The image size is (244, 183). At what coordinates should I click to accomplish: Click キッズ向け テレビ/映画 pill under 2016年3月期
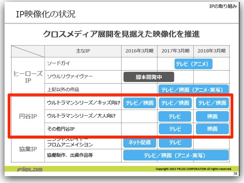pyautogui.click(x=140, y=103)
